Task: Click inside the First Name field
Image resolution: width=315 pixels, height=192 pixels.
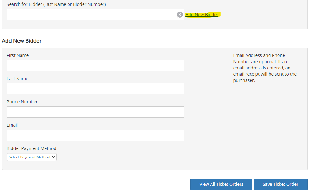Action: [x=95, y=65]
